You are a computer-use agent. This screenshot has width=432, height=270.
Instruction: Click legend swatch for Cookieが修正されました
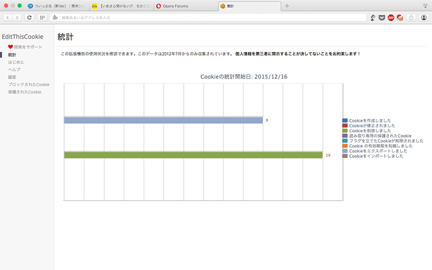(345, 125)
